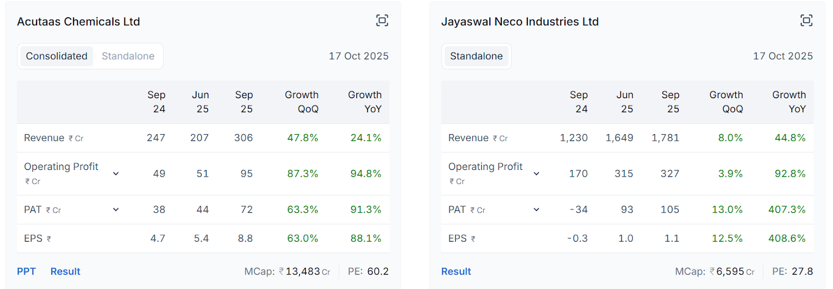Click Jayaswal Sep 24 EPS value -0.3
This screenshot has width=833, height=289.
[577, 239]
